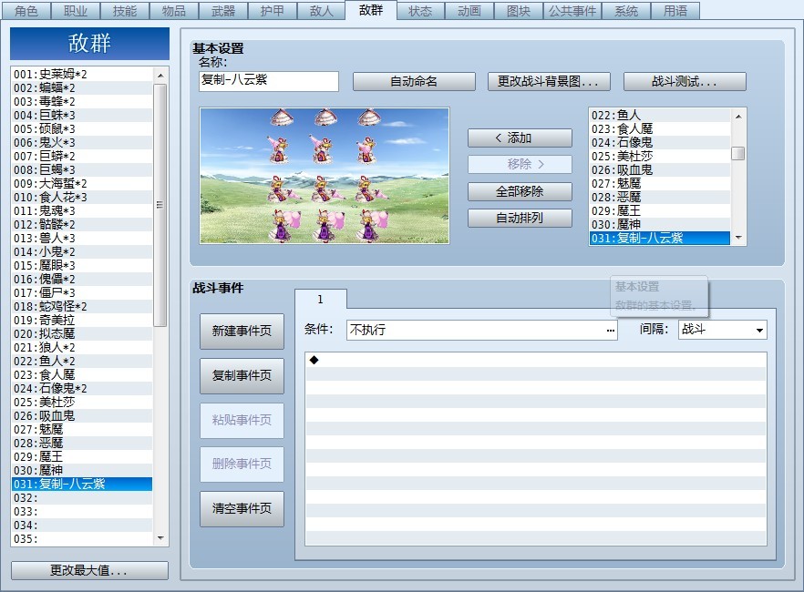Image resolution: width=804 pixels, height=592 pixels.
Task: Edit the troop name field 复制-八云紫
Action: (269, 81)
